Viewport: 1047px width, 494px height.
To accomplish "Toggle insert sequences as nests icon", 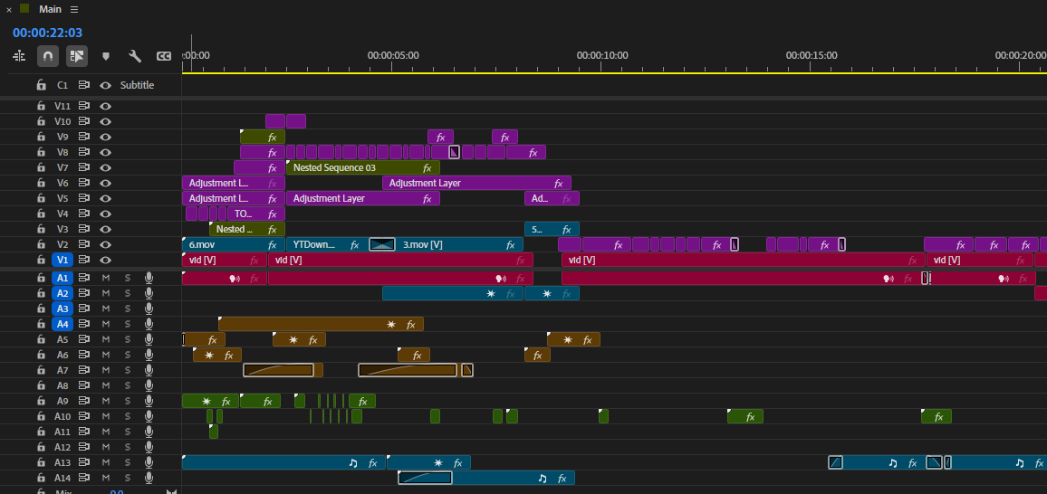I will [19, 57].
